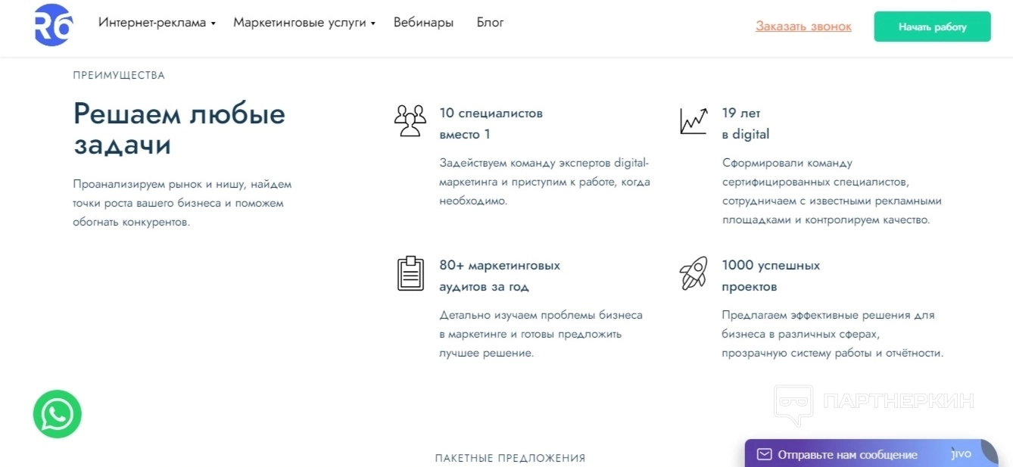The width and height of the screenshot is (1013, 467).
Task: Click paragraph starting 'Детально изучаем проблемы'
Action: [x=541, y=335]
